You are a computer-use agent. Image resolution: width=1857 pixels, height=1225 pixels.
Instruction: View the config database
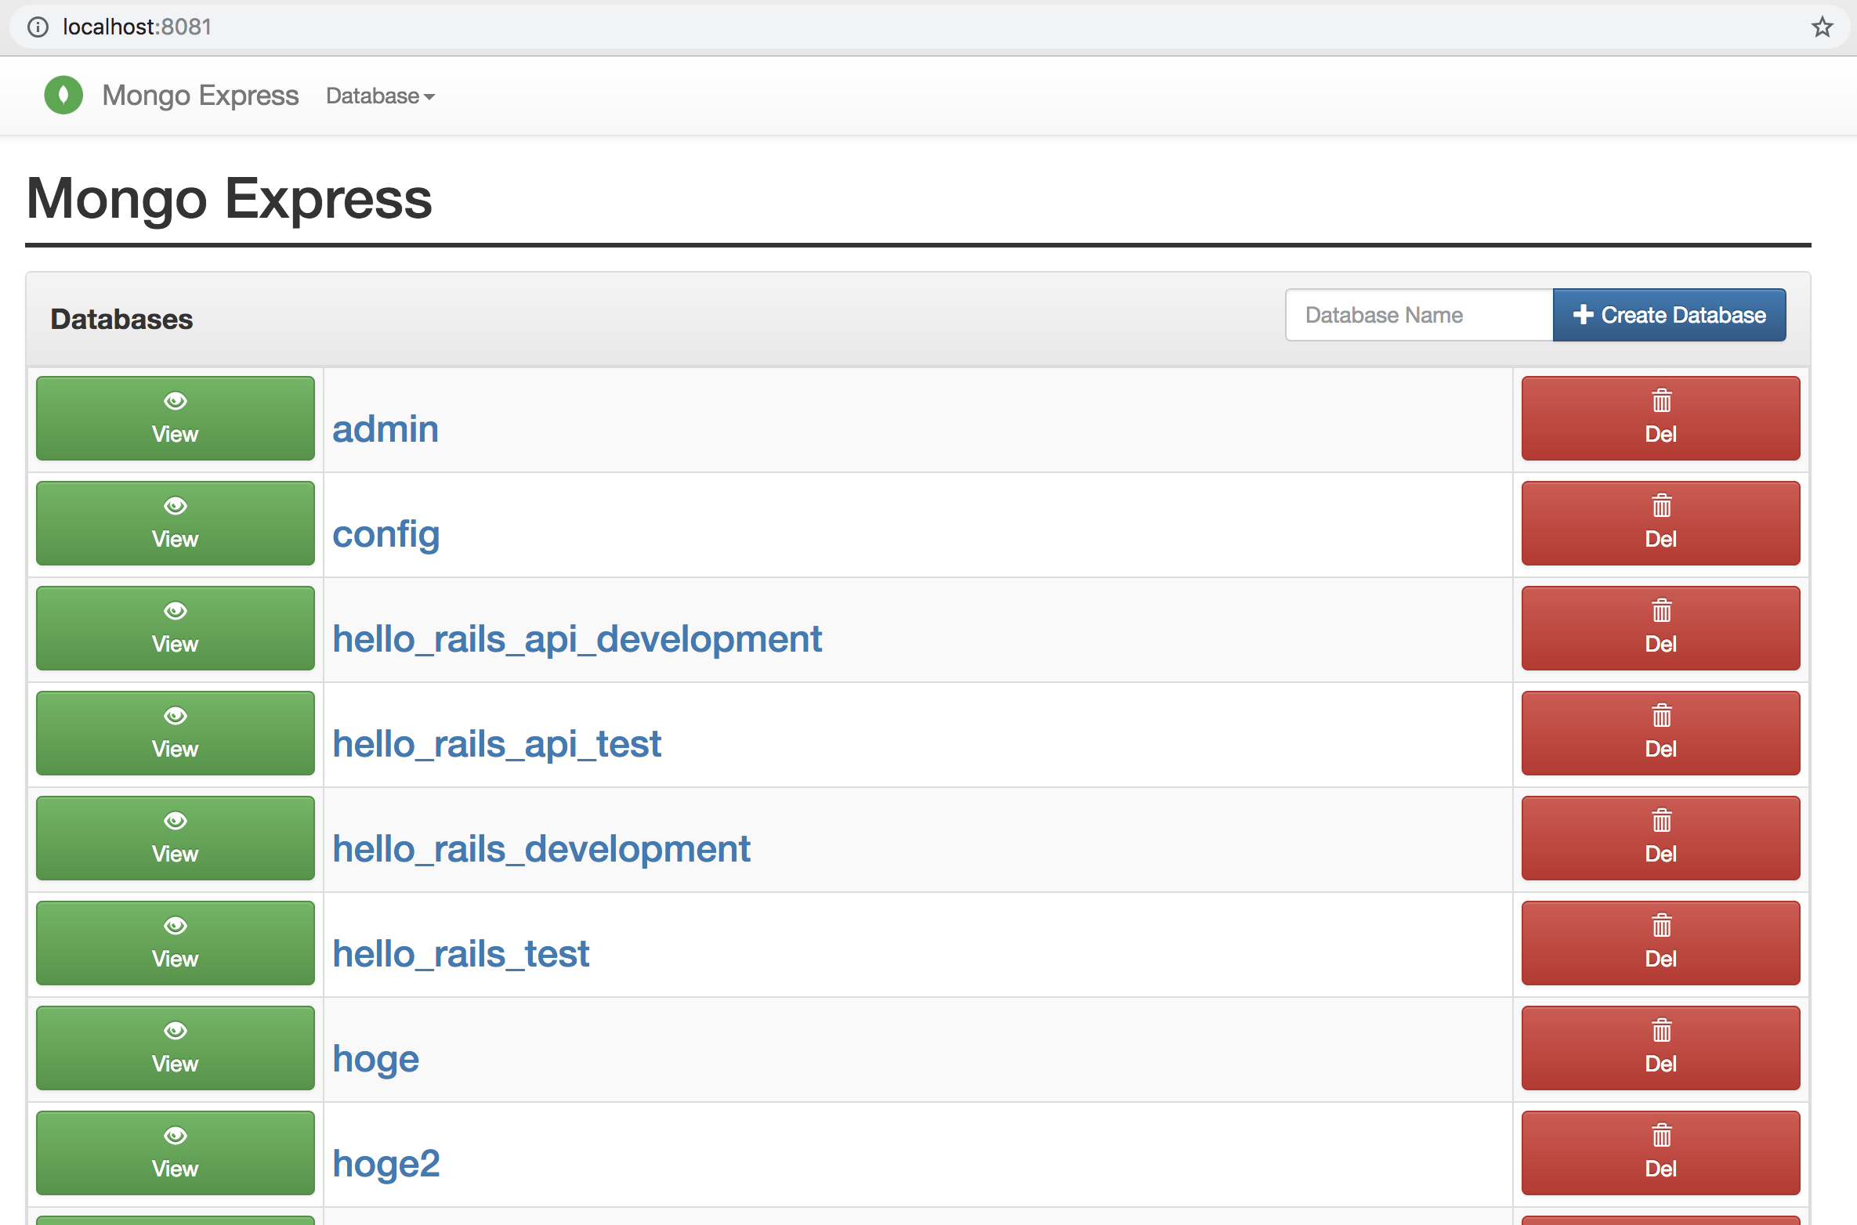point(176,523)
